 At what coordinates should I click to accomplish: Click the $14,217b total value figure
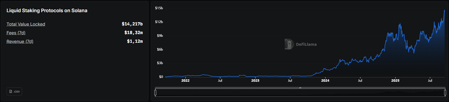point(132,24)
